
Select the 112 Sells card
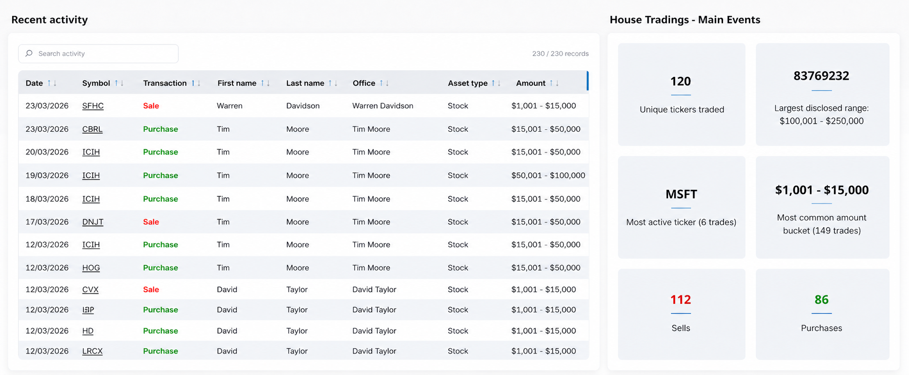[681, 314]
